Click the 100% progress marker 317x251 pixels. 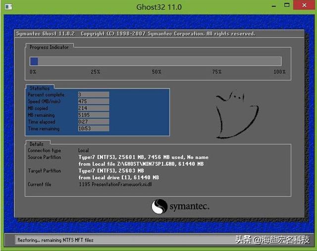(279, 72)
